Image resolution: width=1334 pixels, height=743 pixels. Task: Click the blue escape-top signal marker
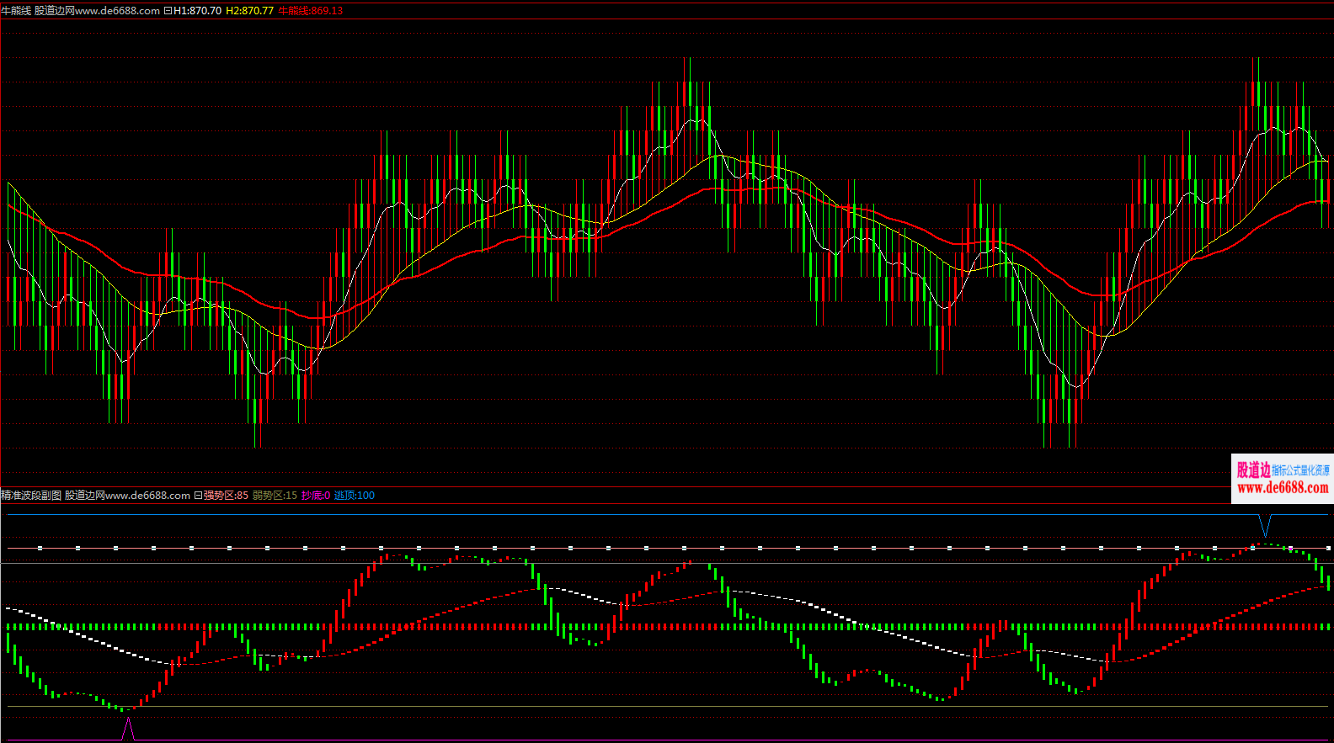(x=1265, y=525)
